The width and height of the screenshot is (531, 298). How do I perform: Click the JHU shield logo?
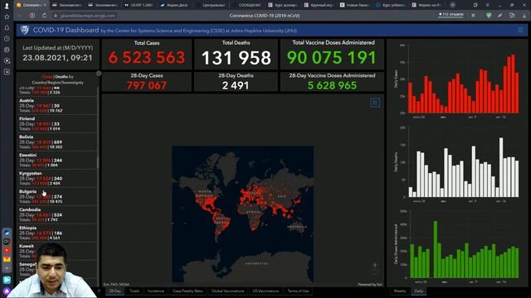click(x=24, y=30)
